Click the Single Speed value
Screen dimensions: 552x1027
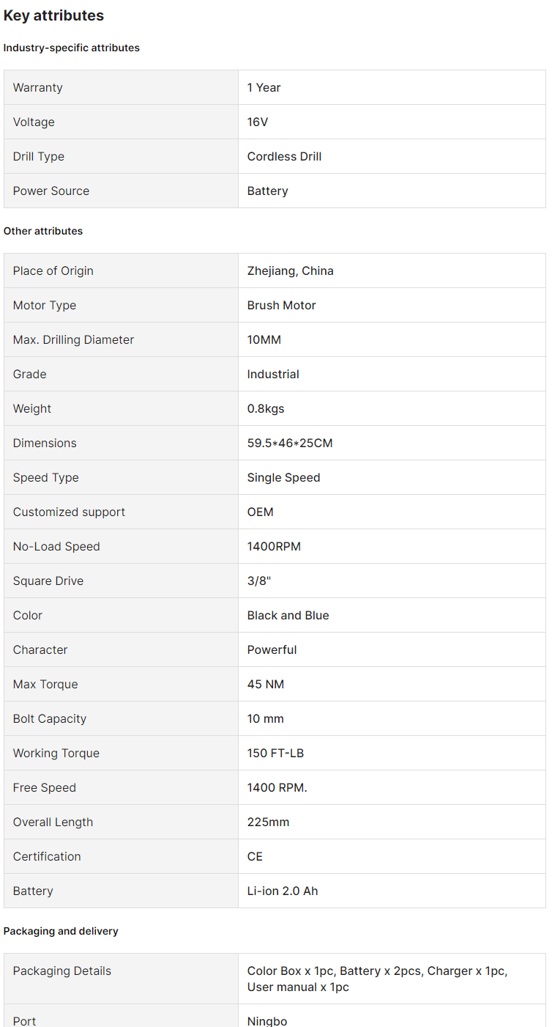pos(283,477)
